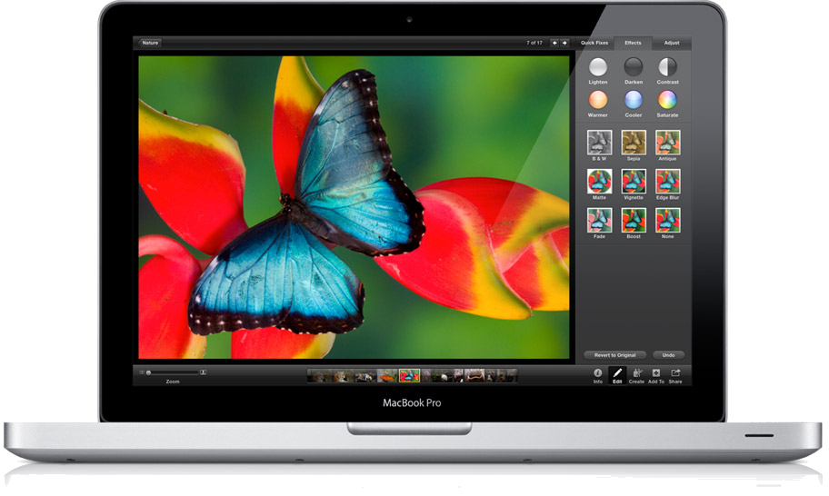Toggle the Edit pencil button
The width and height of the screenshot is (829, 496).
(x=617, y=375)
